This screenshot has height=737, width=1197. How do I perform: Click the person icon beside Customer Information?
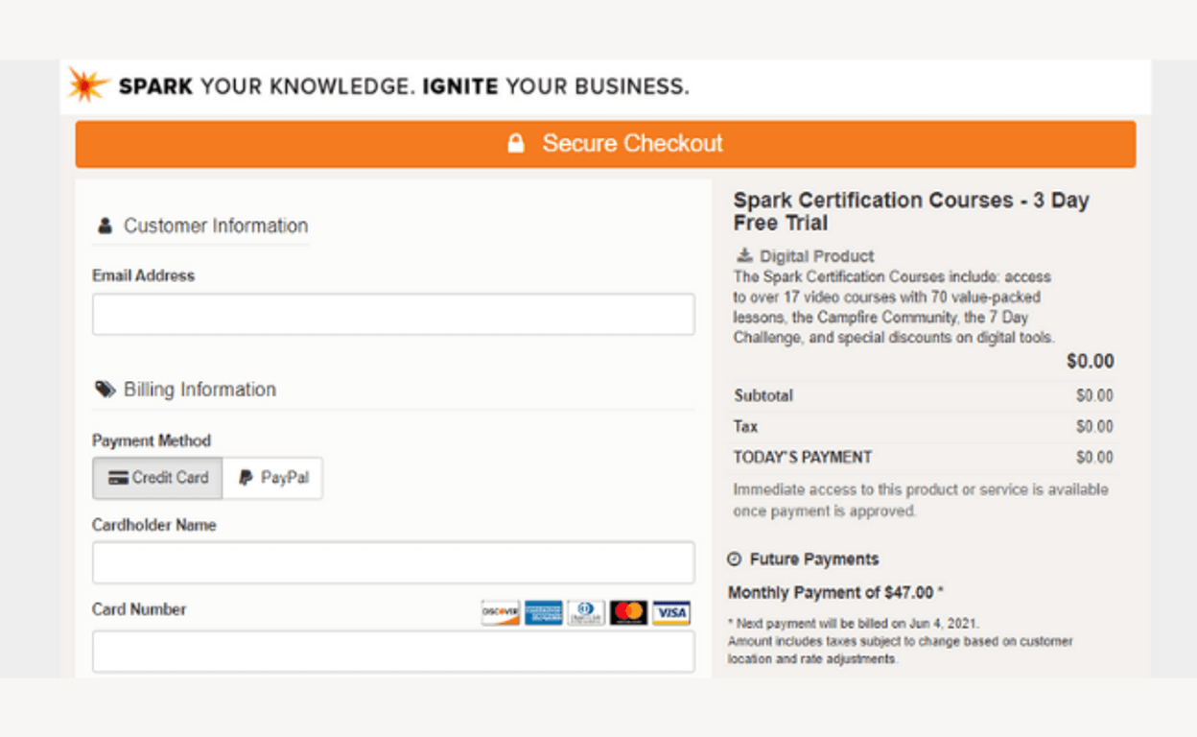(105, 226)
